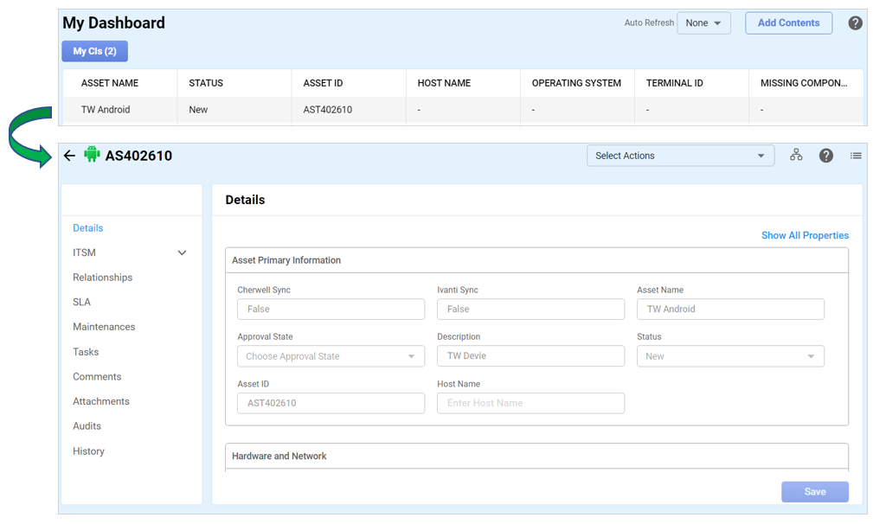The width and height of the screenshot is (873, 524).
Task: Expand the ITSM sidebar section
Action: point(182,252)
